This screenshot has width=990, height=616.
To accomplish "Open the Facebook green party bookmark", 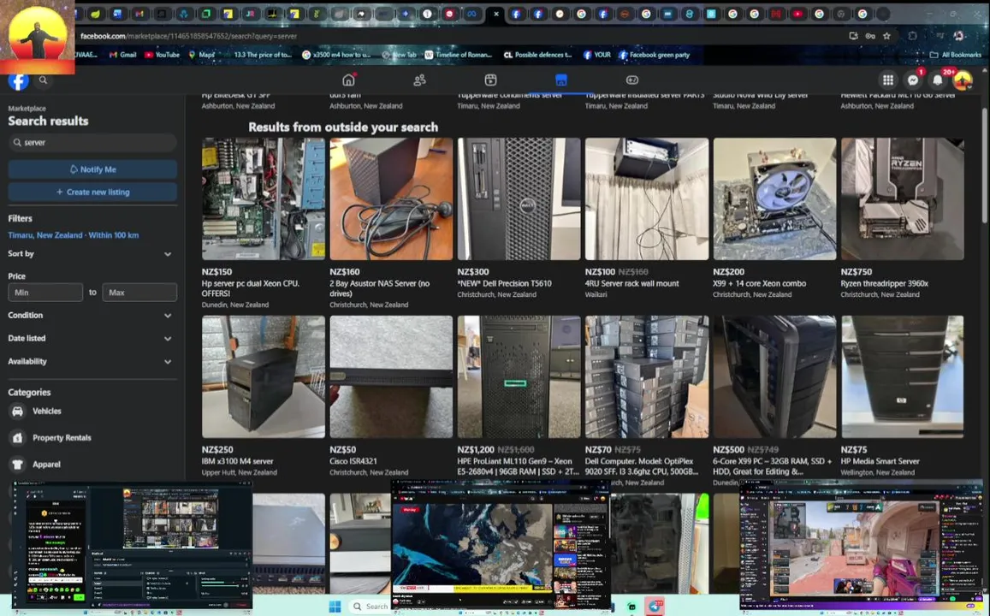I will 654,55.
